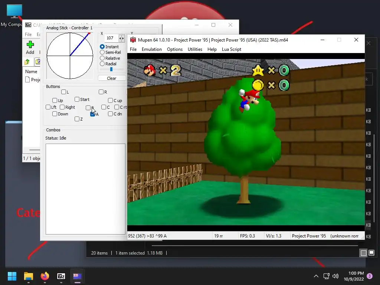Click 'Project Power '95' in the status bar
Screen dimensions: 380x285
tap(309, 236)
